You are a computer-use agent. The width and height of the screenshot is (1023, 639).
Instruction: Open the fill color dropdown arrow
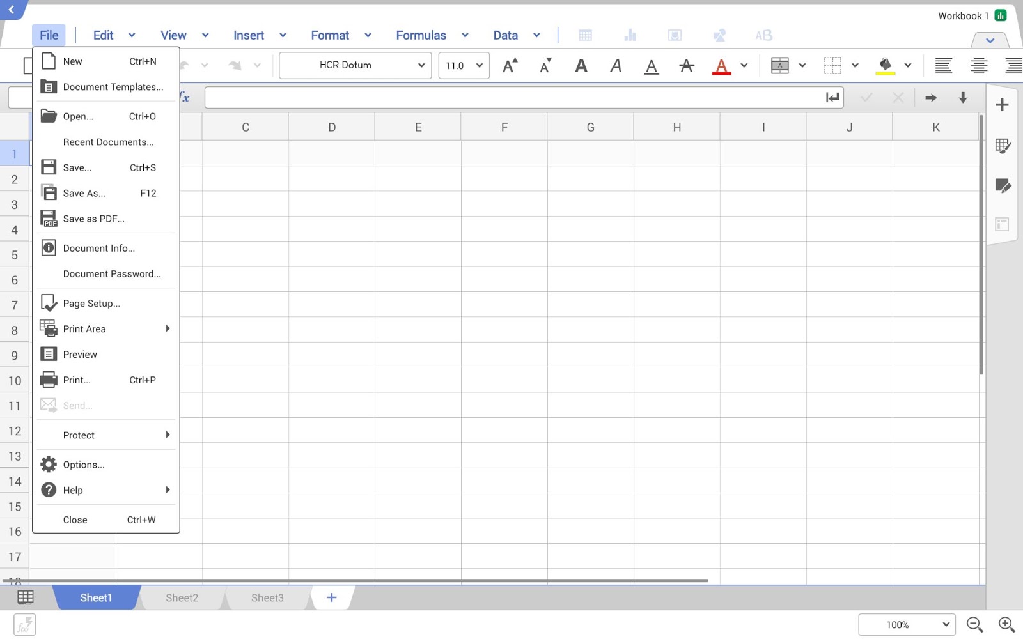tap(907, 65)
